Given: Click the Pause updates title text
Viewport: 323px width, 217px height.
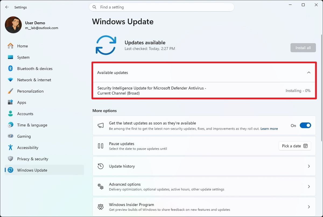Looking at the screenshot, I should pyautogui.click(x=122, y=144).
